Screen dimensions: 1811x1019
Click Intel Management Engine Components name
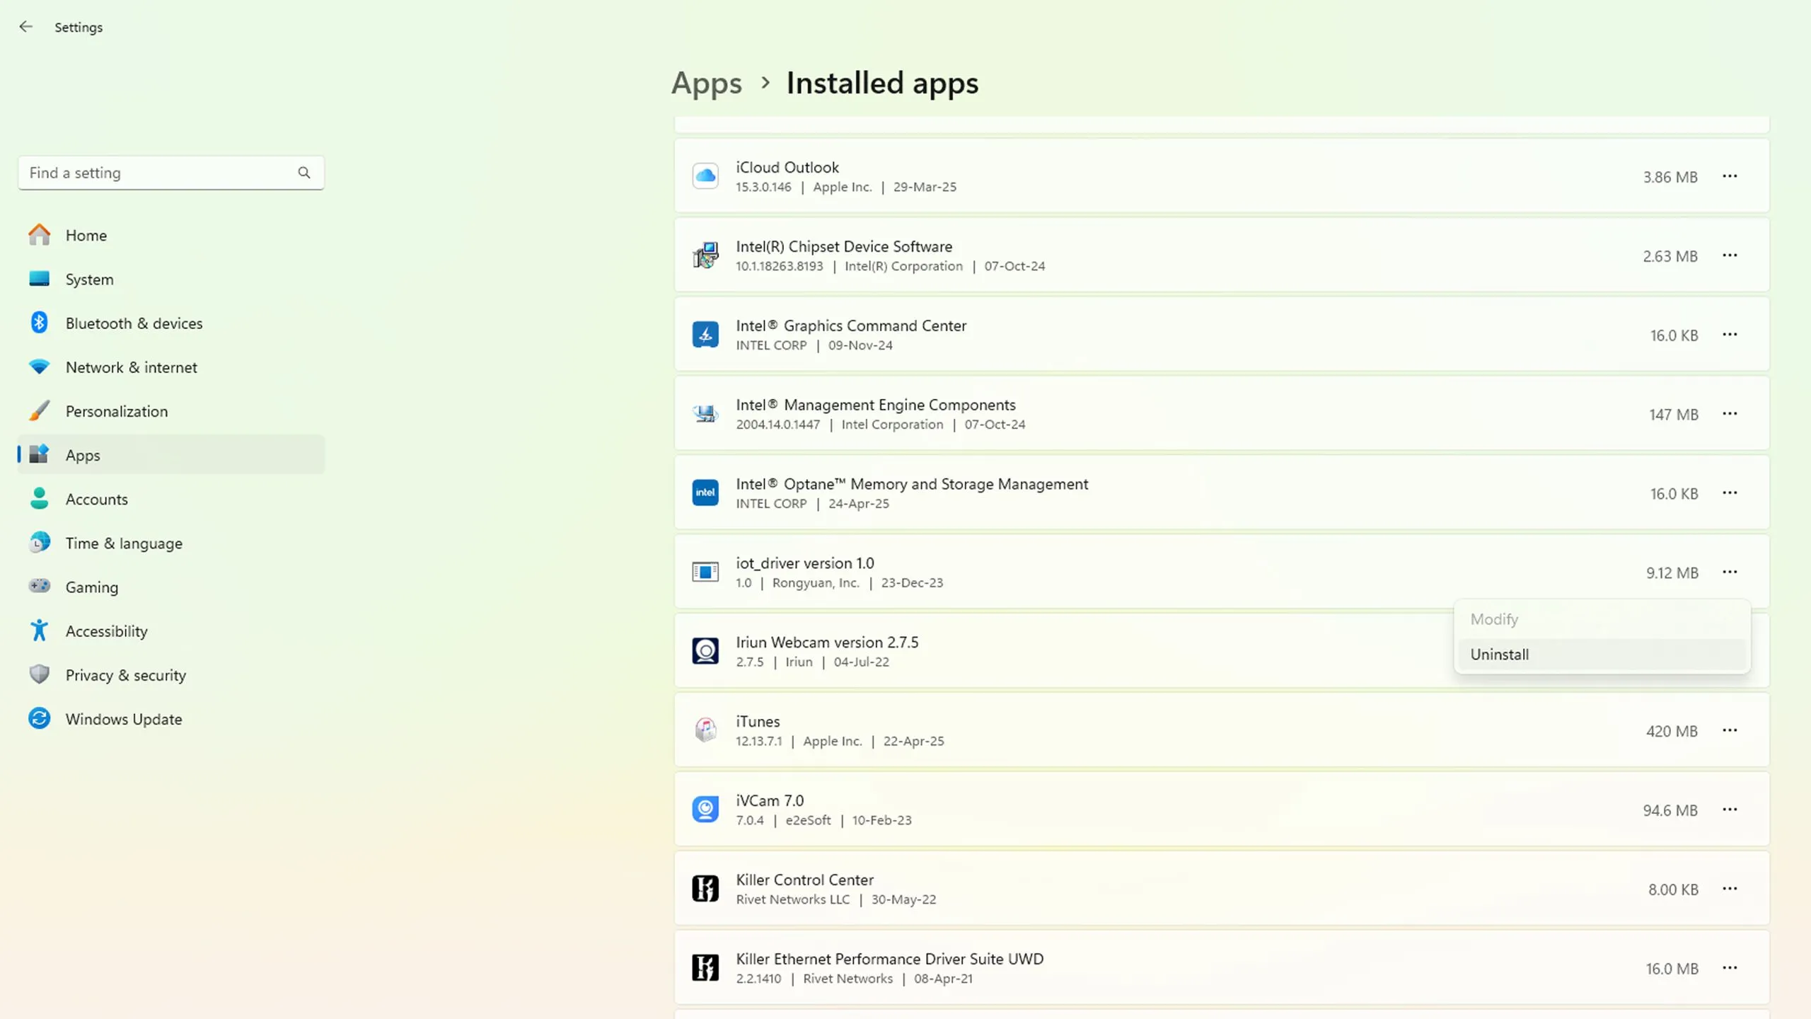(876, 405)
